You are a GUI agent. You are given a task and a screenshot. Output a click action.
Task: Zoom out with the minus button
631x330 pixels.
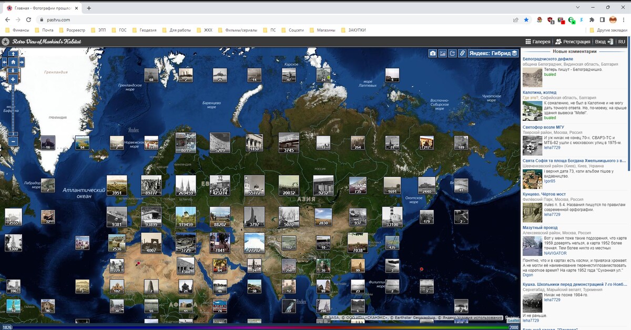tap(13, 141)
